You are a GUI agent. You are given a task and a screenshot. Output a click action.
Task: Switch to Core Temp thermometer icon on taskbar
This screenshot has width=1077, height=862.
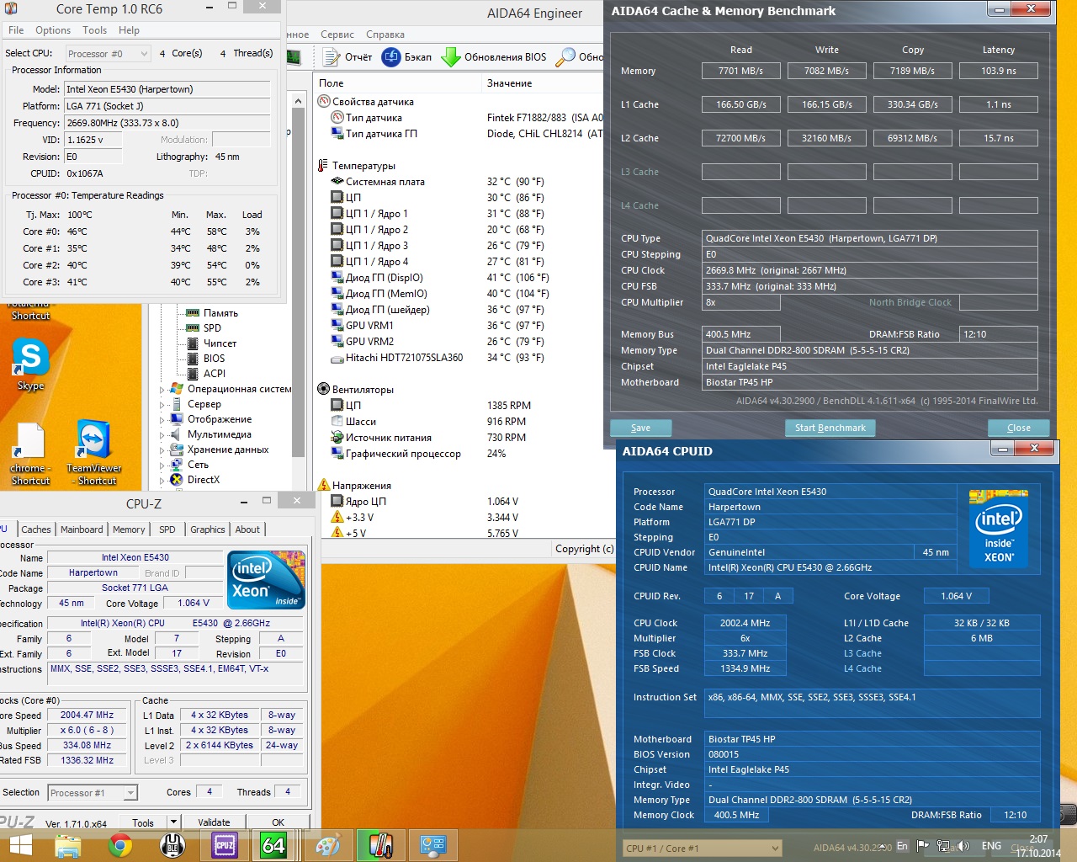click(380, 845)
